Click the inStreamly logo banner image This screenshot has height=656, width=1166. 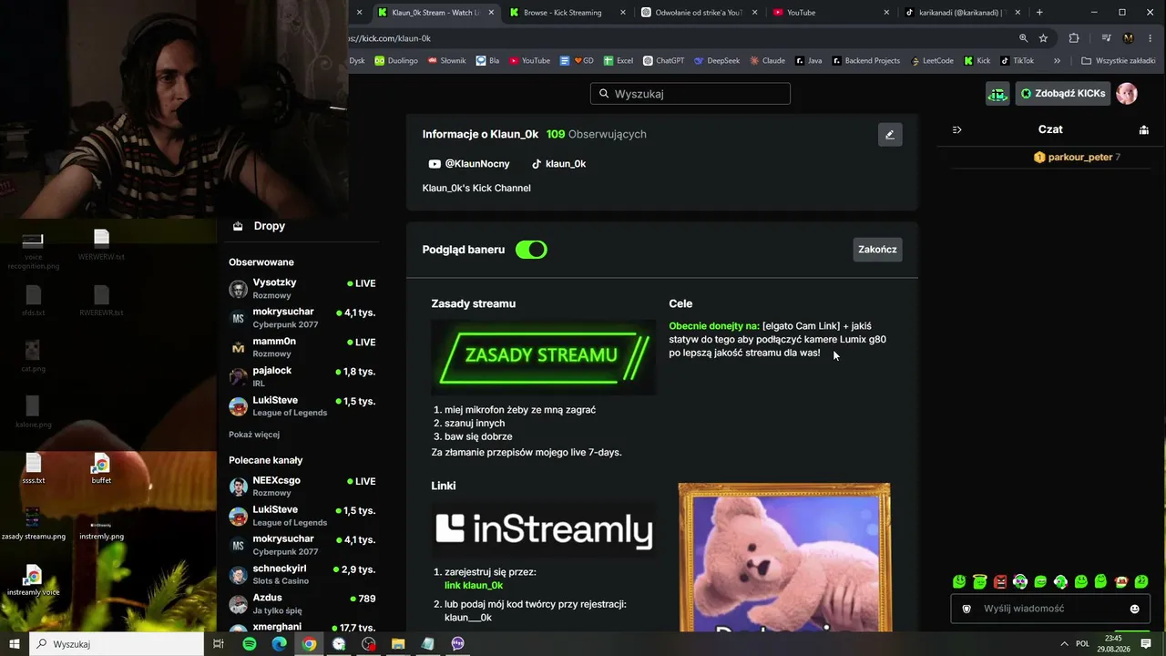544,529
